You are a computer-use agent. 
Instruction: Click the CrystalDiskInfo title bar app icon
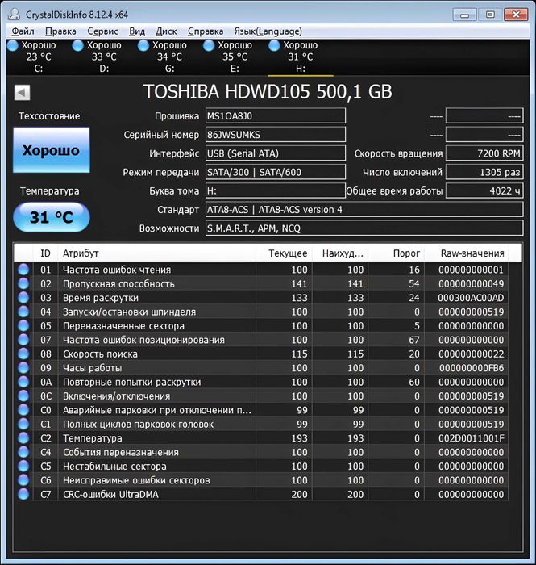[14, 14]
